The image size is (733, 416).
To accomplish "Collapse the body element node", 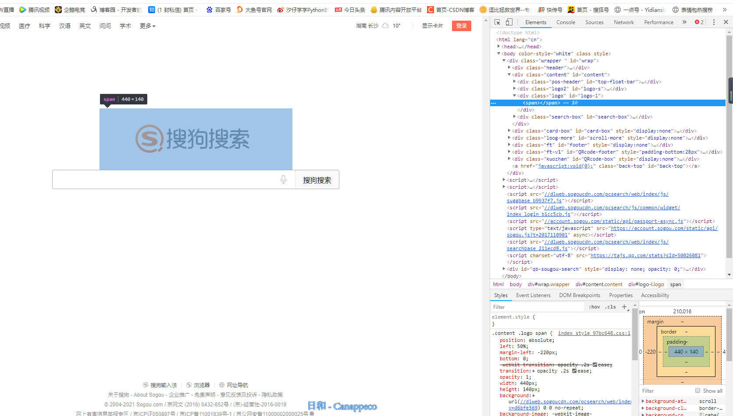I will (x=499, y=54).
